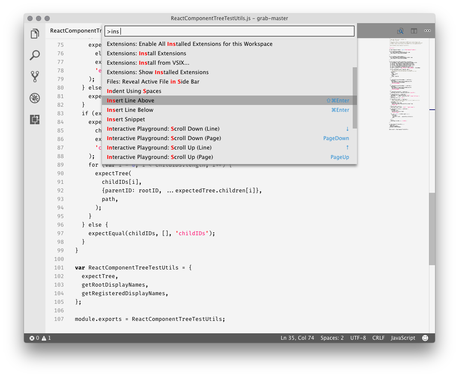Click the code minimap preview
The height and width of the screenshot is (377, 459).
click(405, 84)
